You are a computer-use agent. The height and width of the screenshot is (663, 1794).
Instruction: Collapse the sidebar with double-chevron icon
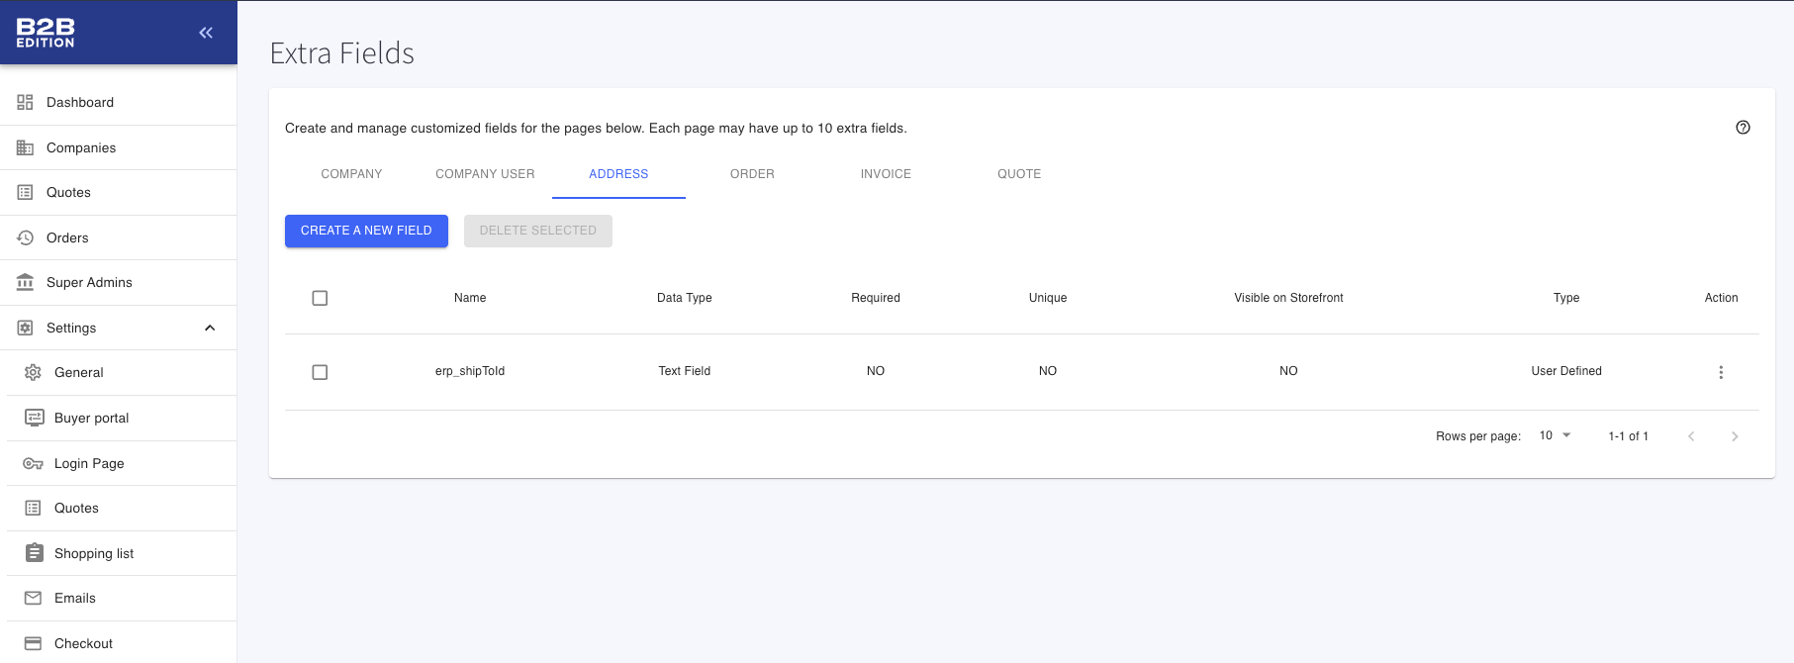[206, 33]
